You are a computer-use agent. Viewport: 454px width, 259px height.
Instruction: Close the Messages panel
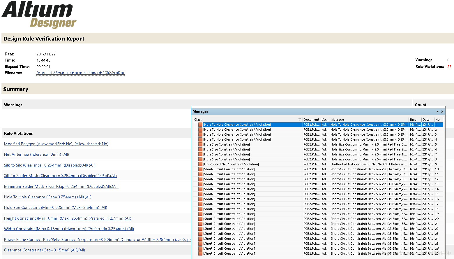(x=442, y=111)
